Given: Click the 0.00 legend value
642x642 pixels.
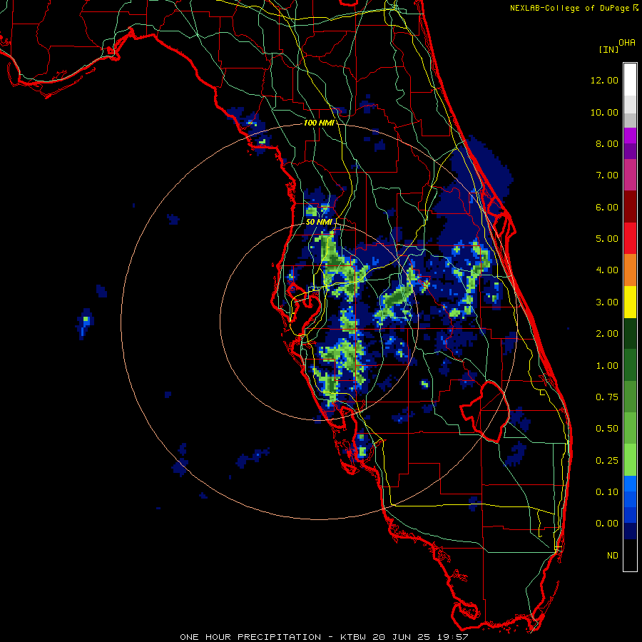Looking at the screenshot, I should pyautogui.click(x=607, y=524).
